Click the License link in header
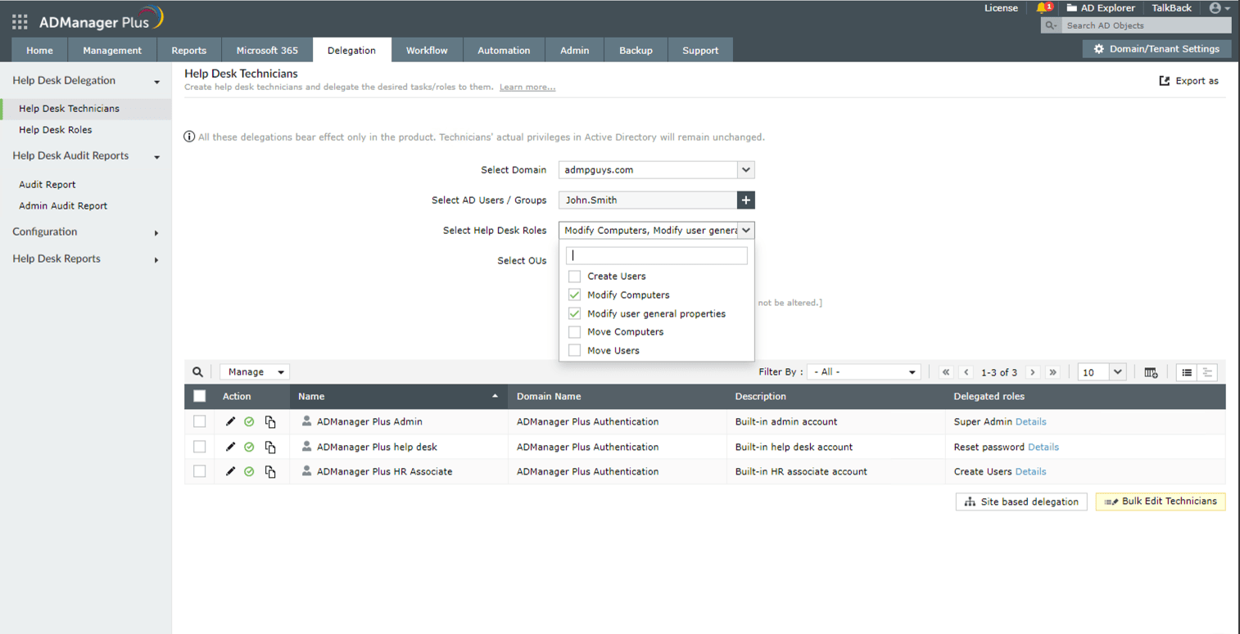Screen dimensions: 1240x634 point(1001,8)
